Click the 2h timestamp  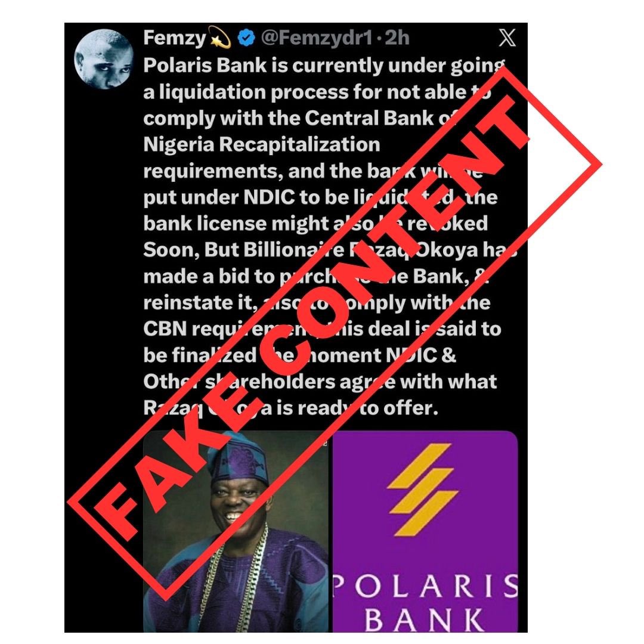coord(397,38)
